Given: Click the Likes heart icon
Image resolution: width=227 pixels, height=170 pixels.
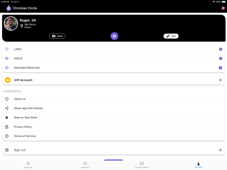Looking at the screenshot, I should click(7, 49).
